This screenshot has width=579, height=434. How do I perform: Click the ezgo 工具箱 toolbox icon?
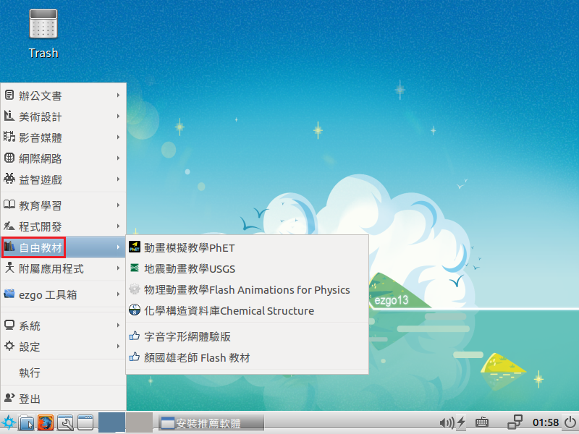coord(9,294)
